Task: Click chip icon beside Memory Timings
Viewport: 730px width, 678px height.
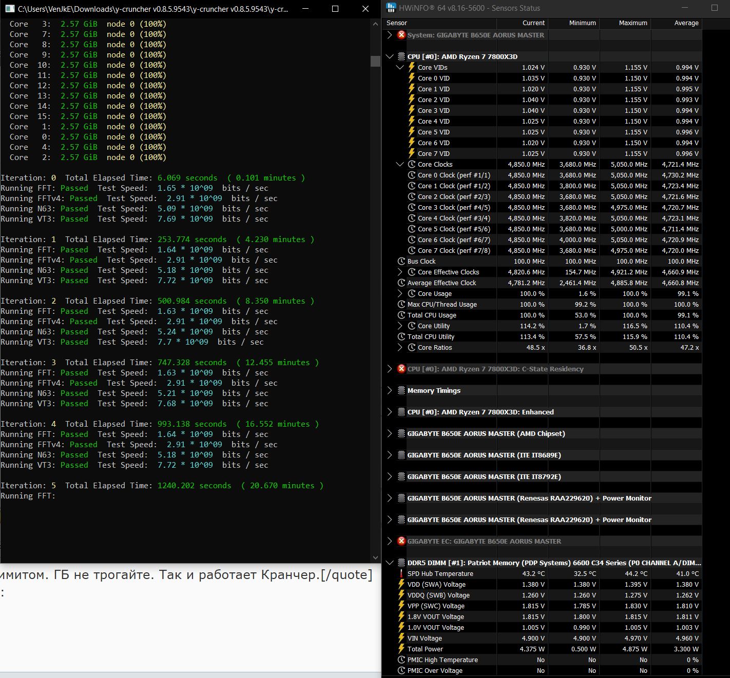Action: tap(401, 390)
